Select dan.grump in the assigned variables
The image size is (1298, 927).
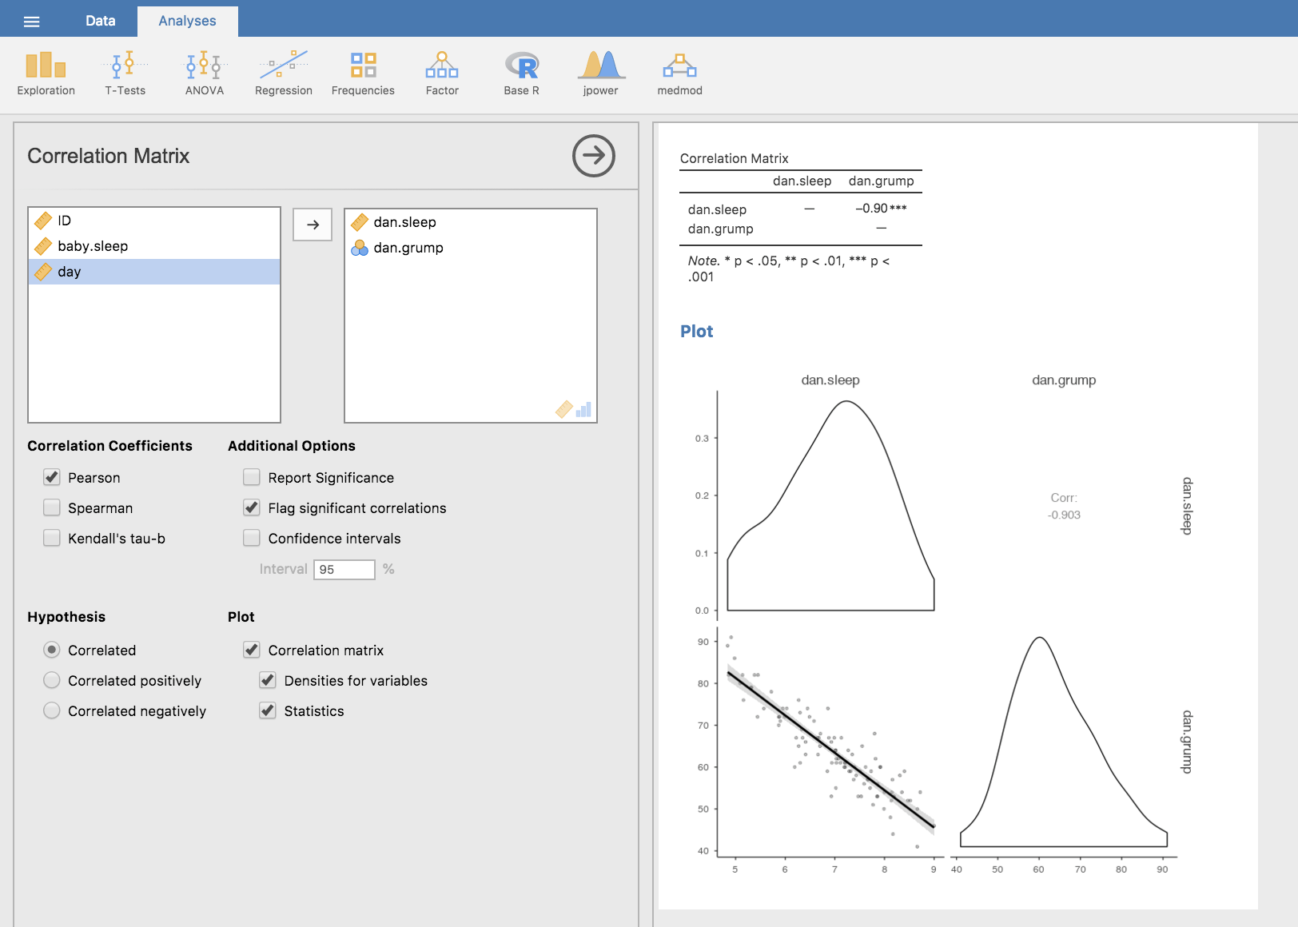pyautogui.click(x=471, y=248)
